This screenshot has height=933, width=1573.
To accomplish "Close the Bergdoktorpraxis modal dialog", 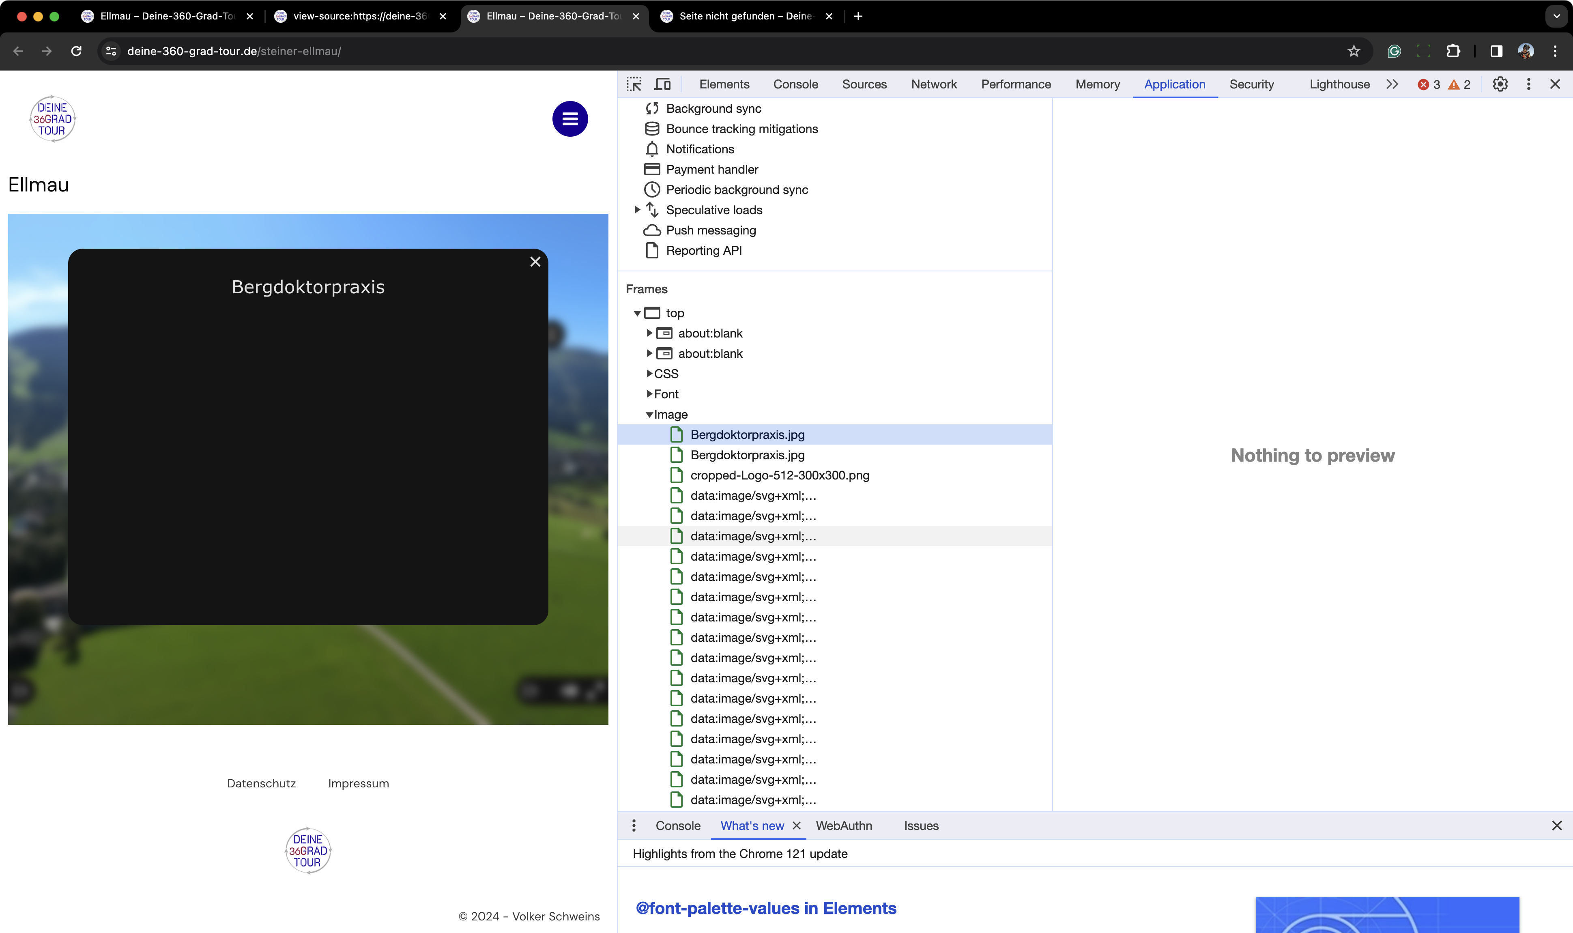I will click(534, 261).
